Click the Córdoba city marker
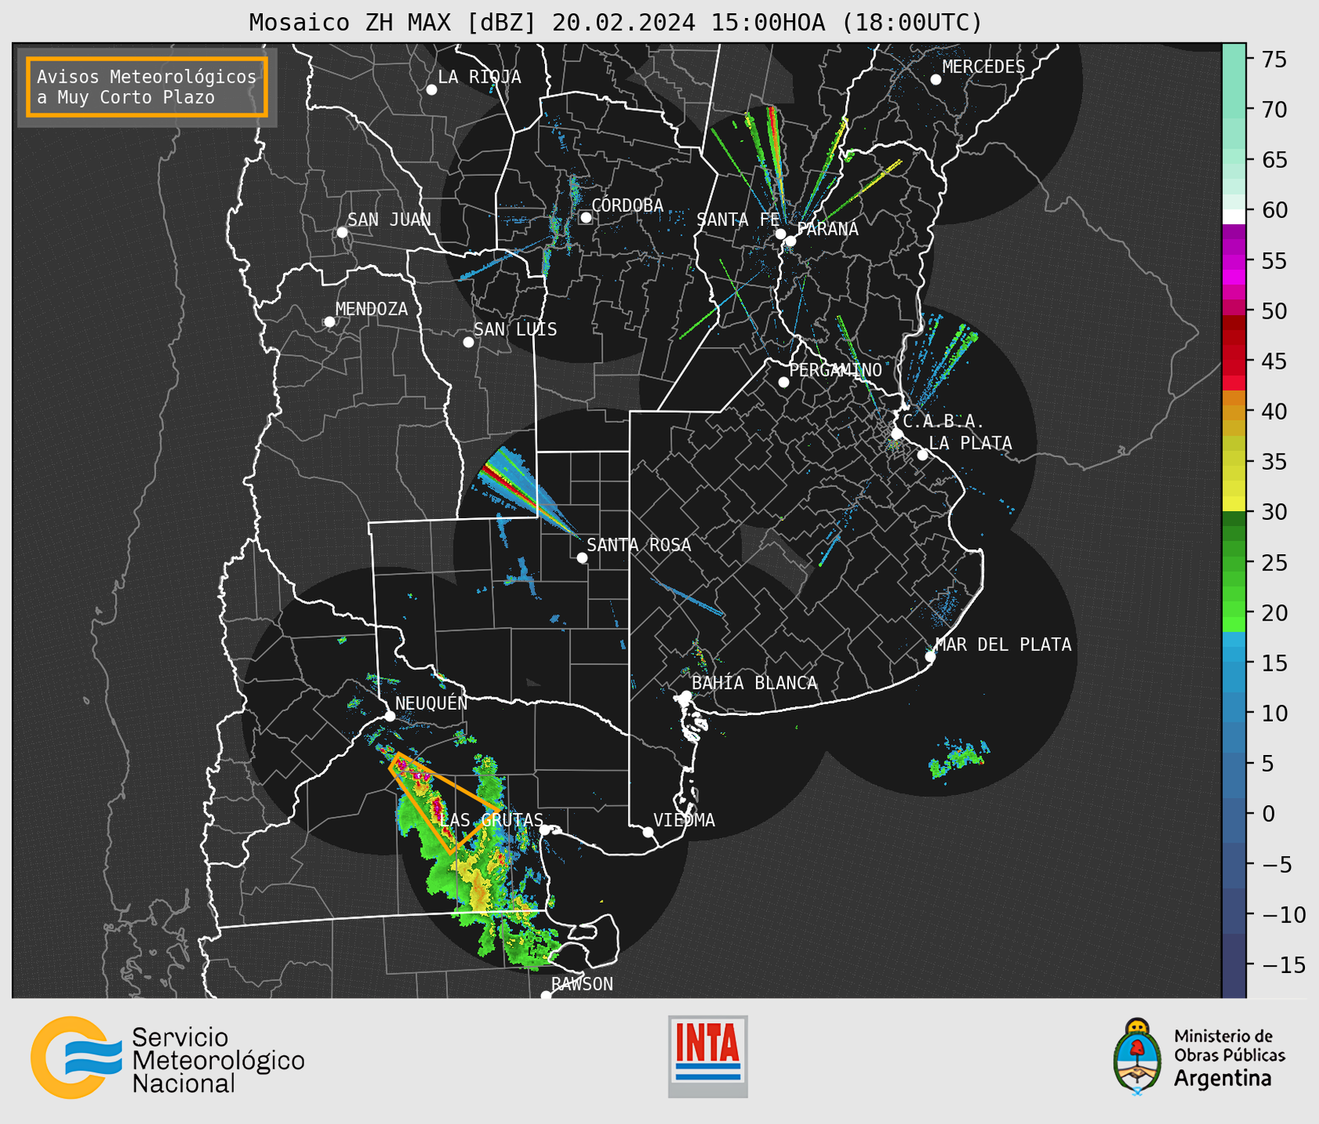The height and width of the screenshot is (1124, 1319). tap(586, 217)
